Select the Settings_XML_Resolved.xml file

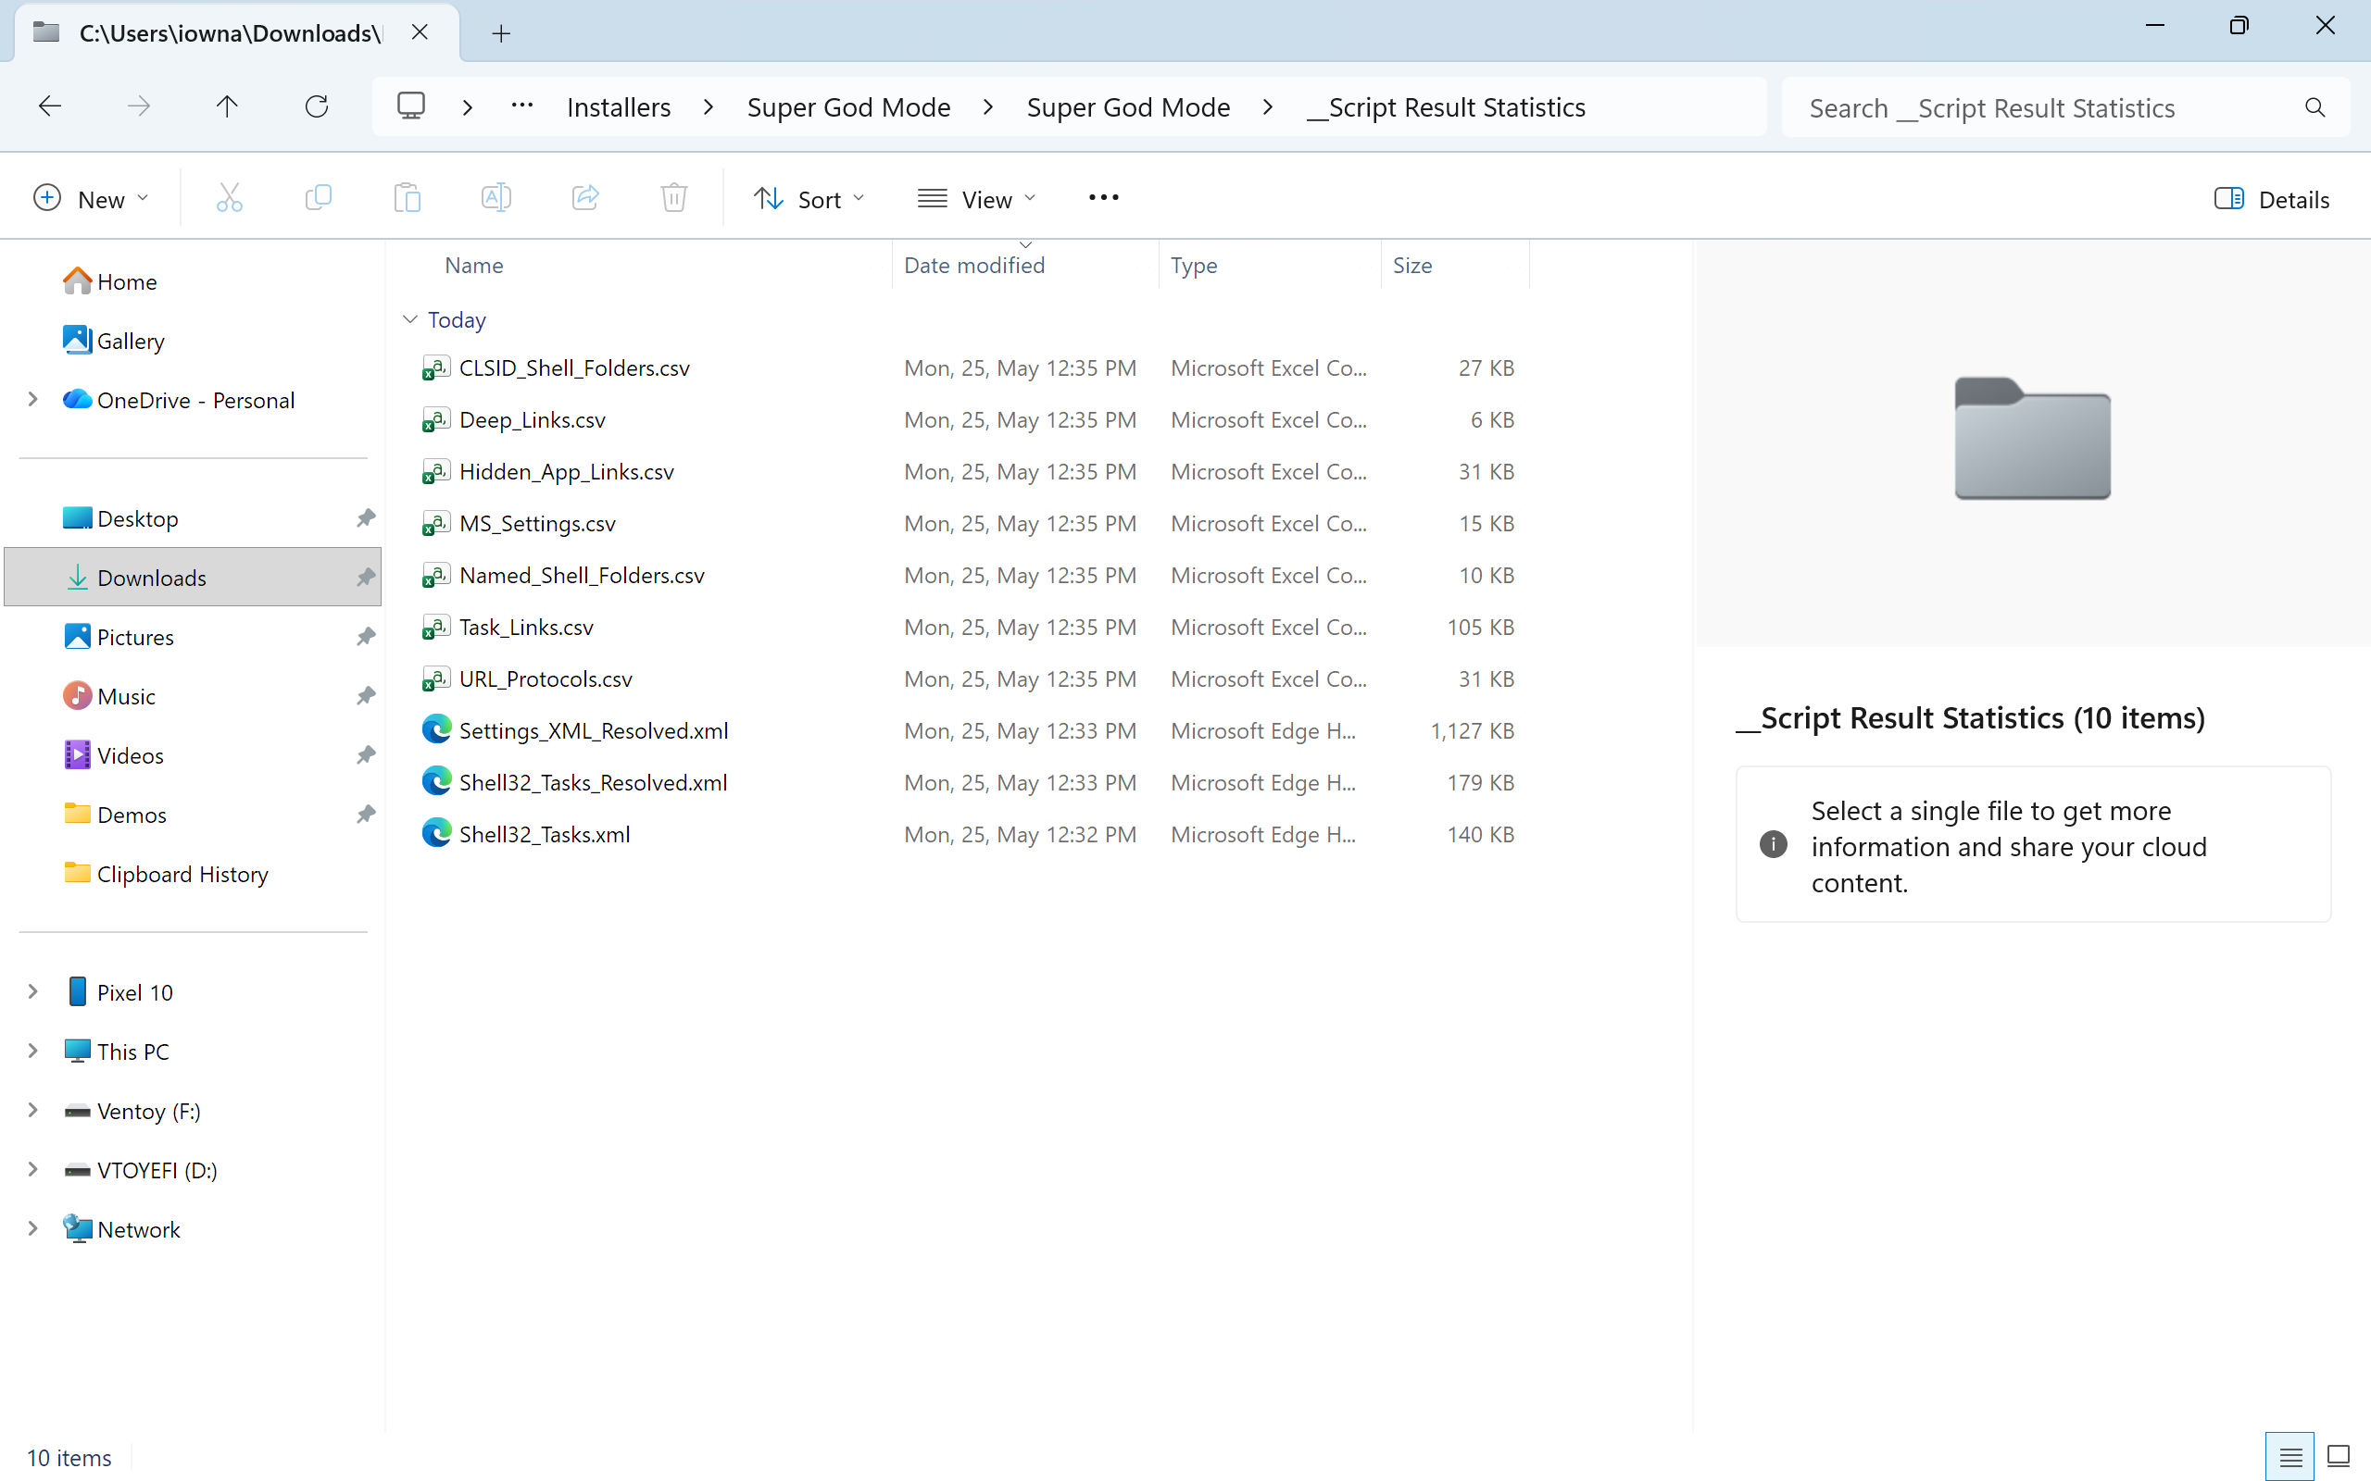tap(594, 731)
